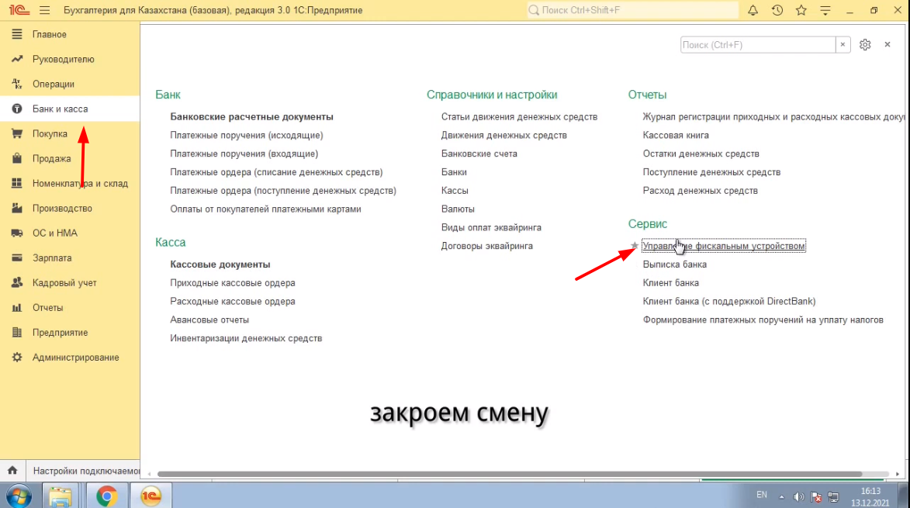Open Кассовые документы
The image size is (910, 508).
[x=220, y=264]
